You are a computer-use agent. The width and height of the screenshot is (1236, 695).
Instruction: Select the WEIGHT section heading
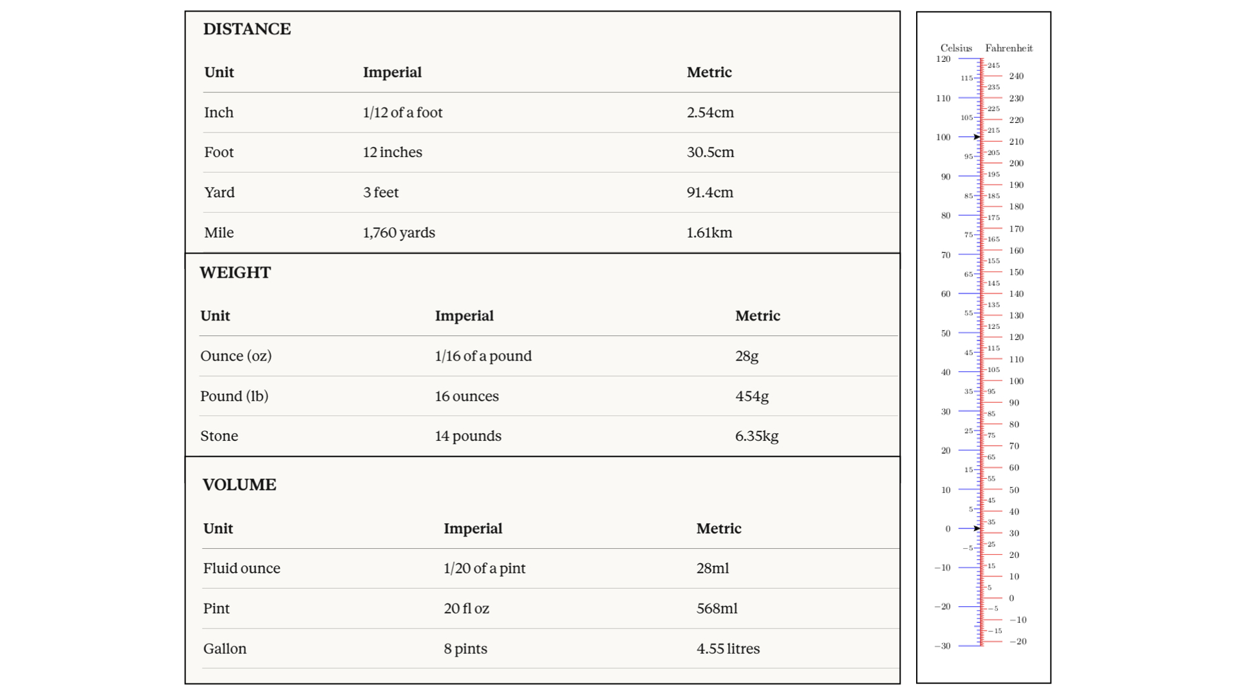tap(235, 272)
